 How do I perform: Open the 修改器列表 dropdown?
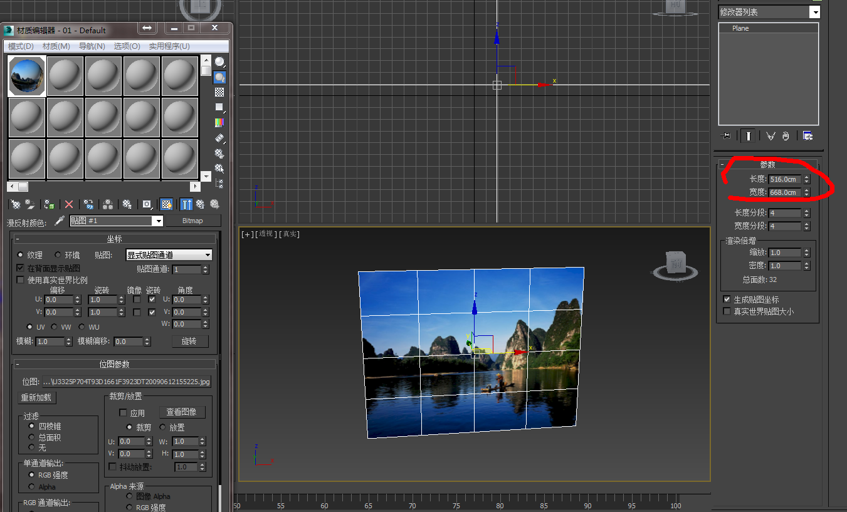(769, 12)
